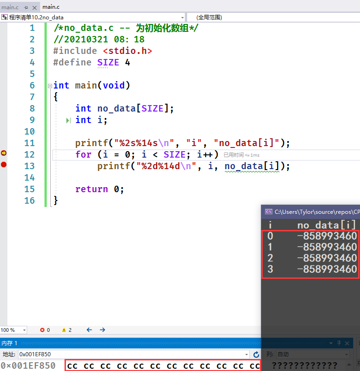Open the project scope dropdown 程序清单10.2no_data
Image resolution: width=360 pixels, height=371 pixels.
pos(182,18)
